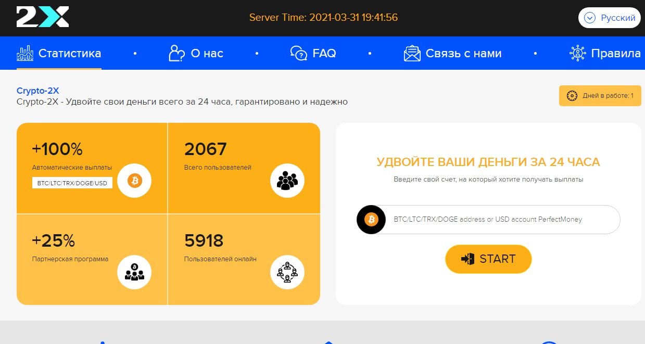The image size is (645, 344).
Task: Click the Bitcoin icon in +100% card
Action: [x=135, y=181]
